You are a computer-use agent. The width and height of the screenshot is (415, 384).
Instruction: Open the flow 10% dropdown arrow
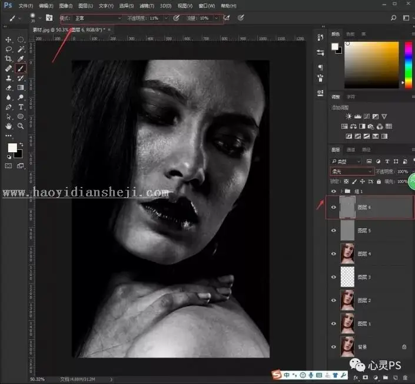tap(216, 18)
